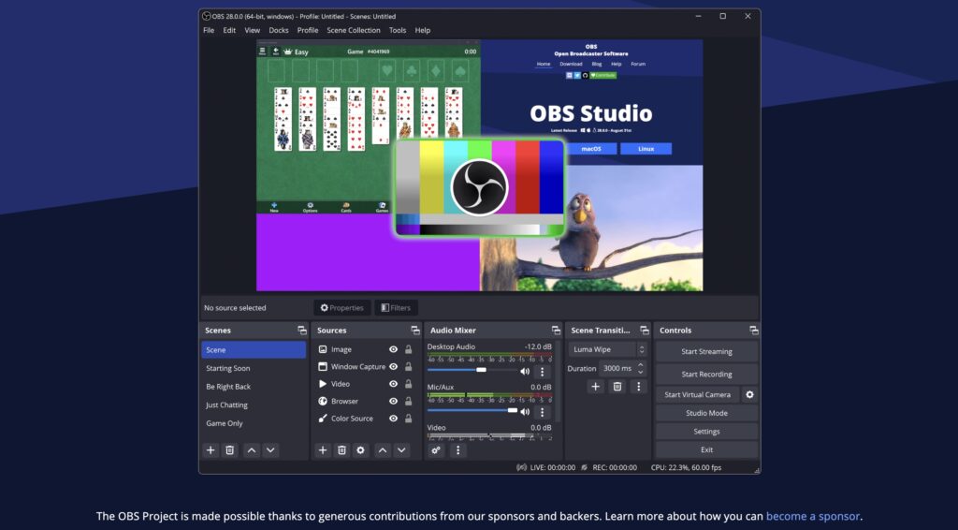The image size is (958, 530).
Task: Select the Just Chatting scene
Action: click(x=226, y=405)
